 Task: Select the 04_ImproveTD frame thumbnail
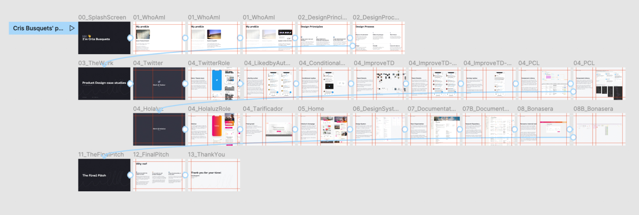379,84
